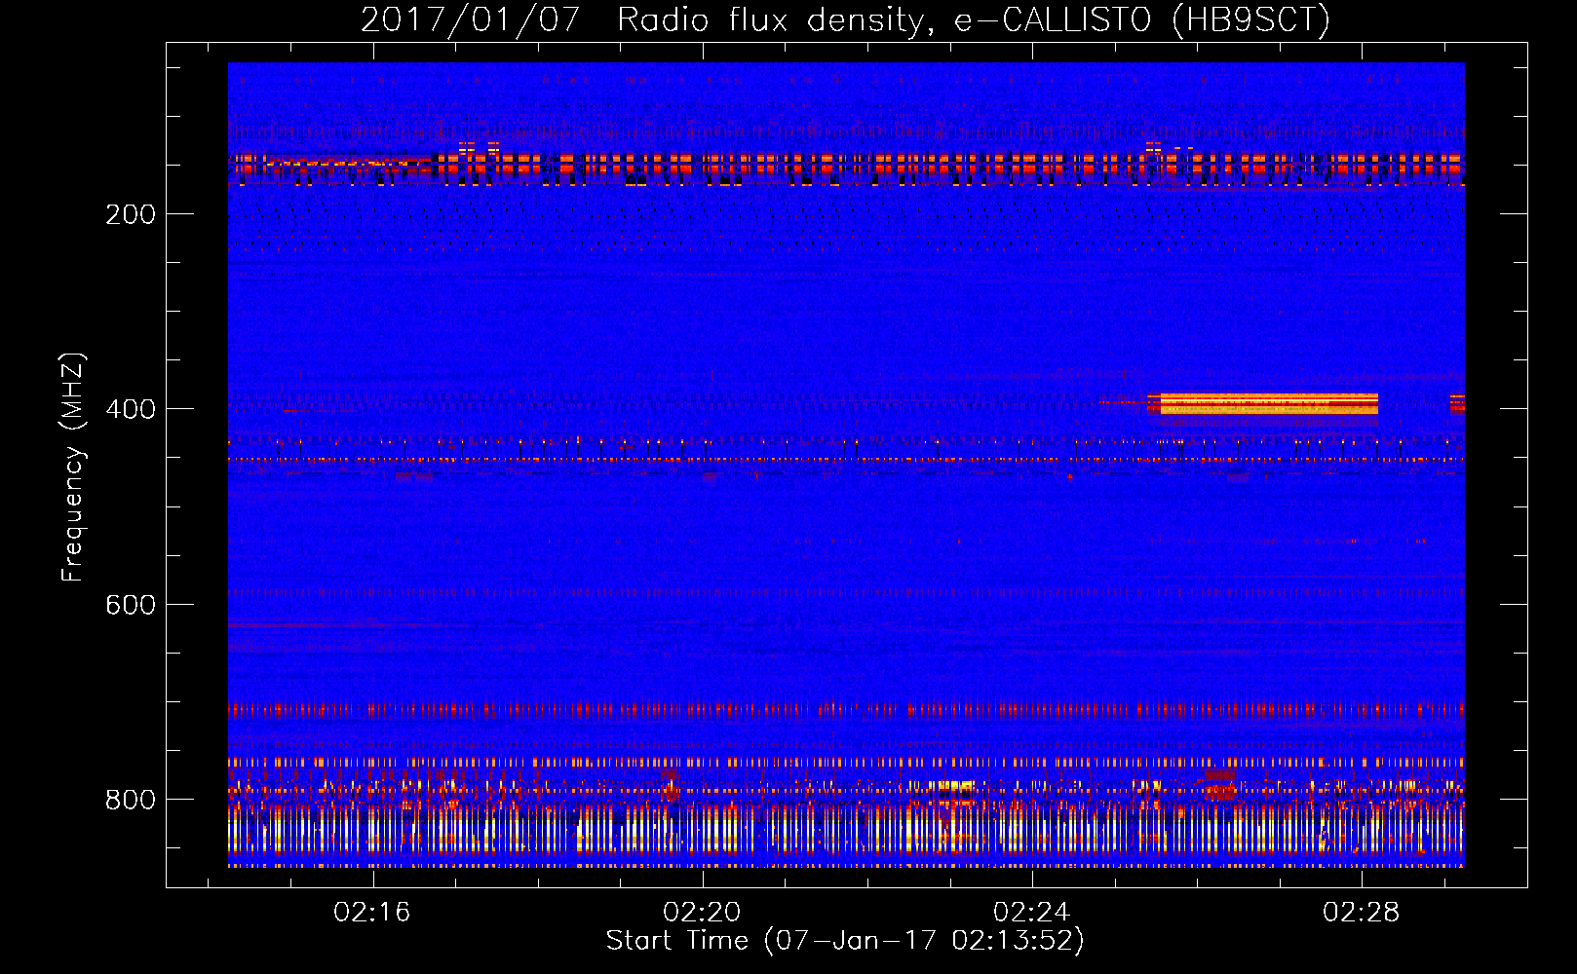This screenshot has height=974, width=1577.
Task: Click the 'Start Time (07-Jan-17 02:13:52)' x-axis label
Action: point(845,941)
